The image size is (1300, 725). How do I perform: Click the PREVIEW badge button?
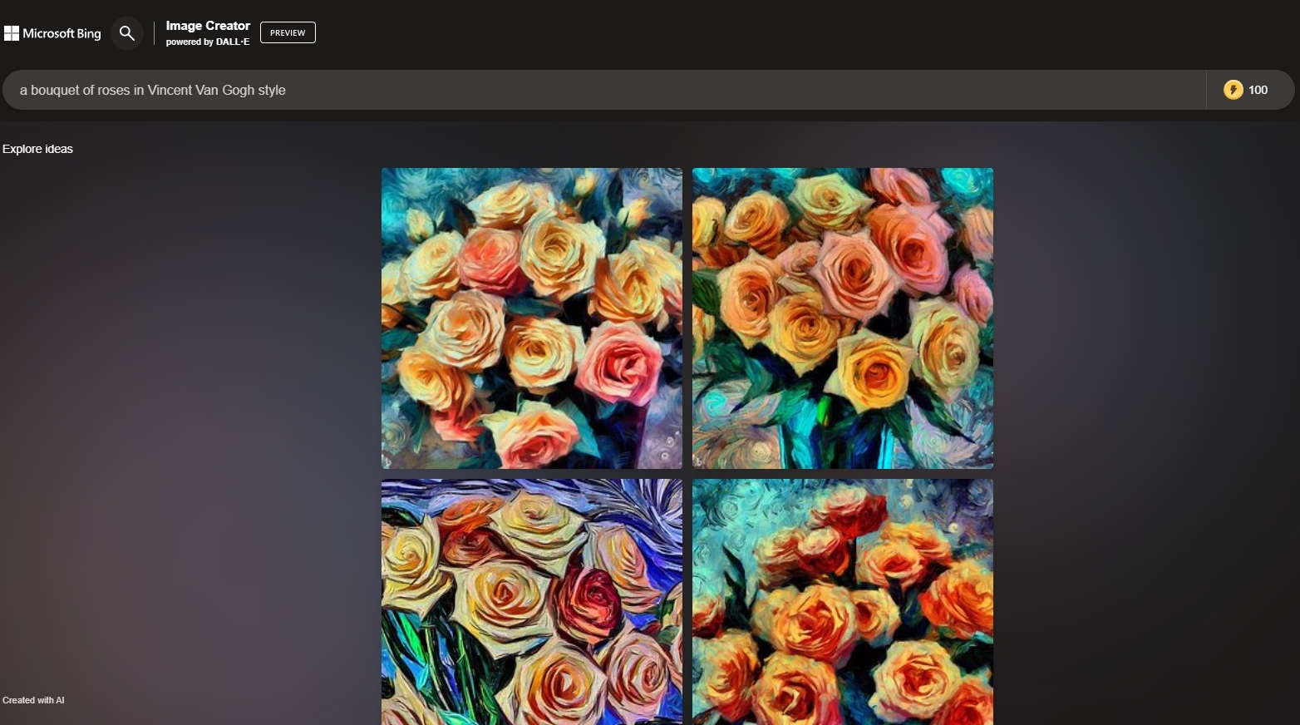288,32
